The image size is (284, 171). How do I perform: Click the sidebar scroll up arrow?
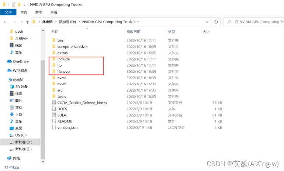click(43, 31)
